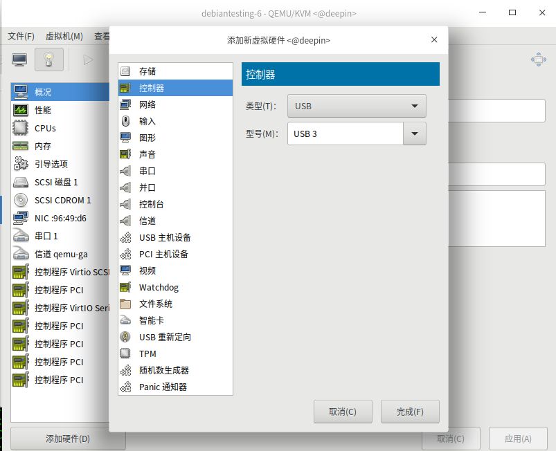Select 图形 graphics hardware entry

tap(175, 138)
